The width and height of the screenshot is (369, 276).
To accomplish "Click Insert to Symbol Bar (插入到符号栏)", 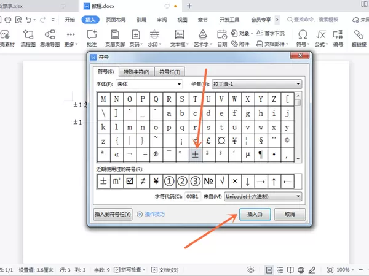I will click(113, 214).
